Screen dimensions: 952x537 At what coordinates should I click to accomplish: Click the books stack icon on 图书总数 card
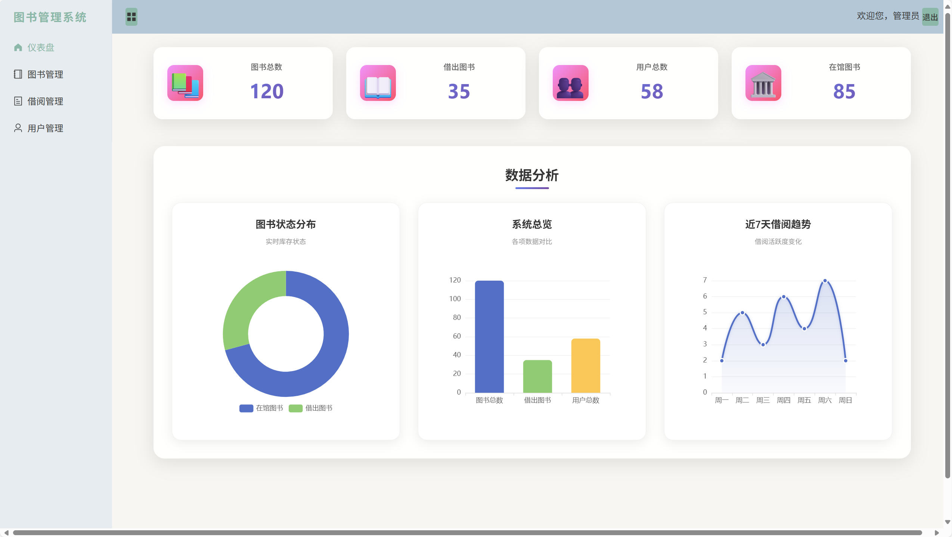point(184,83)
